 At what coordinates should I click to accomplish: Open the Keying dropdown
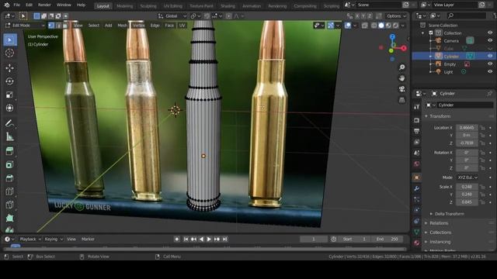[54, 239]
